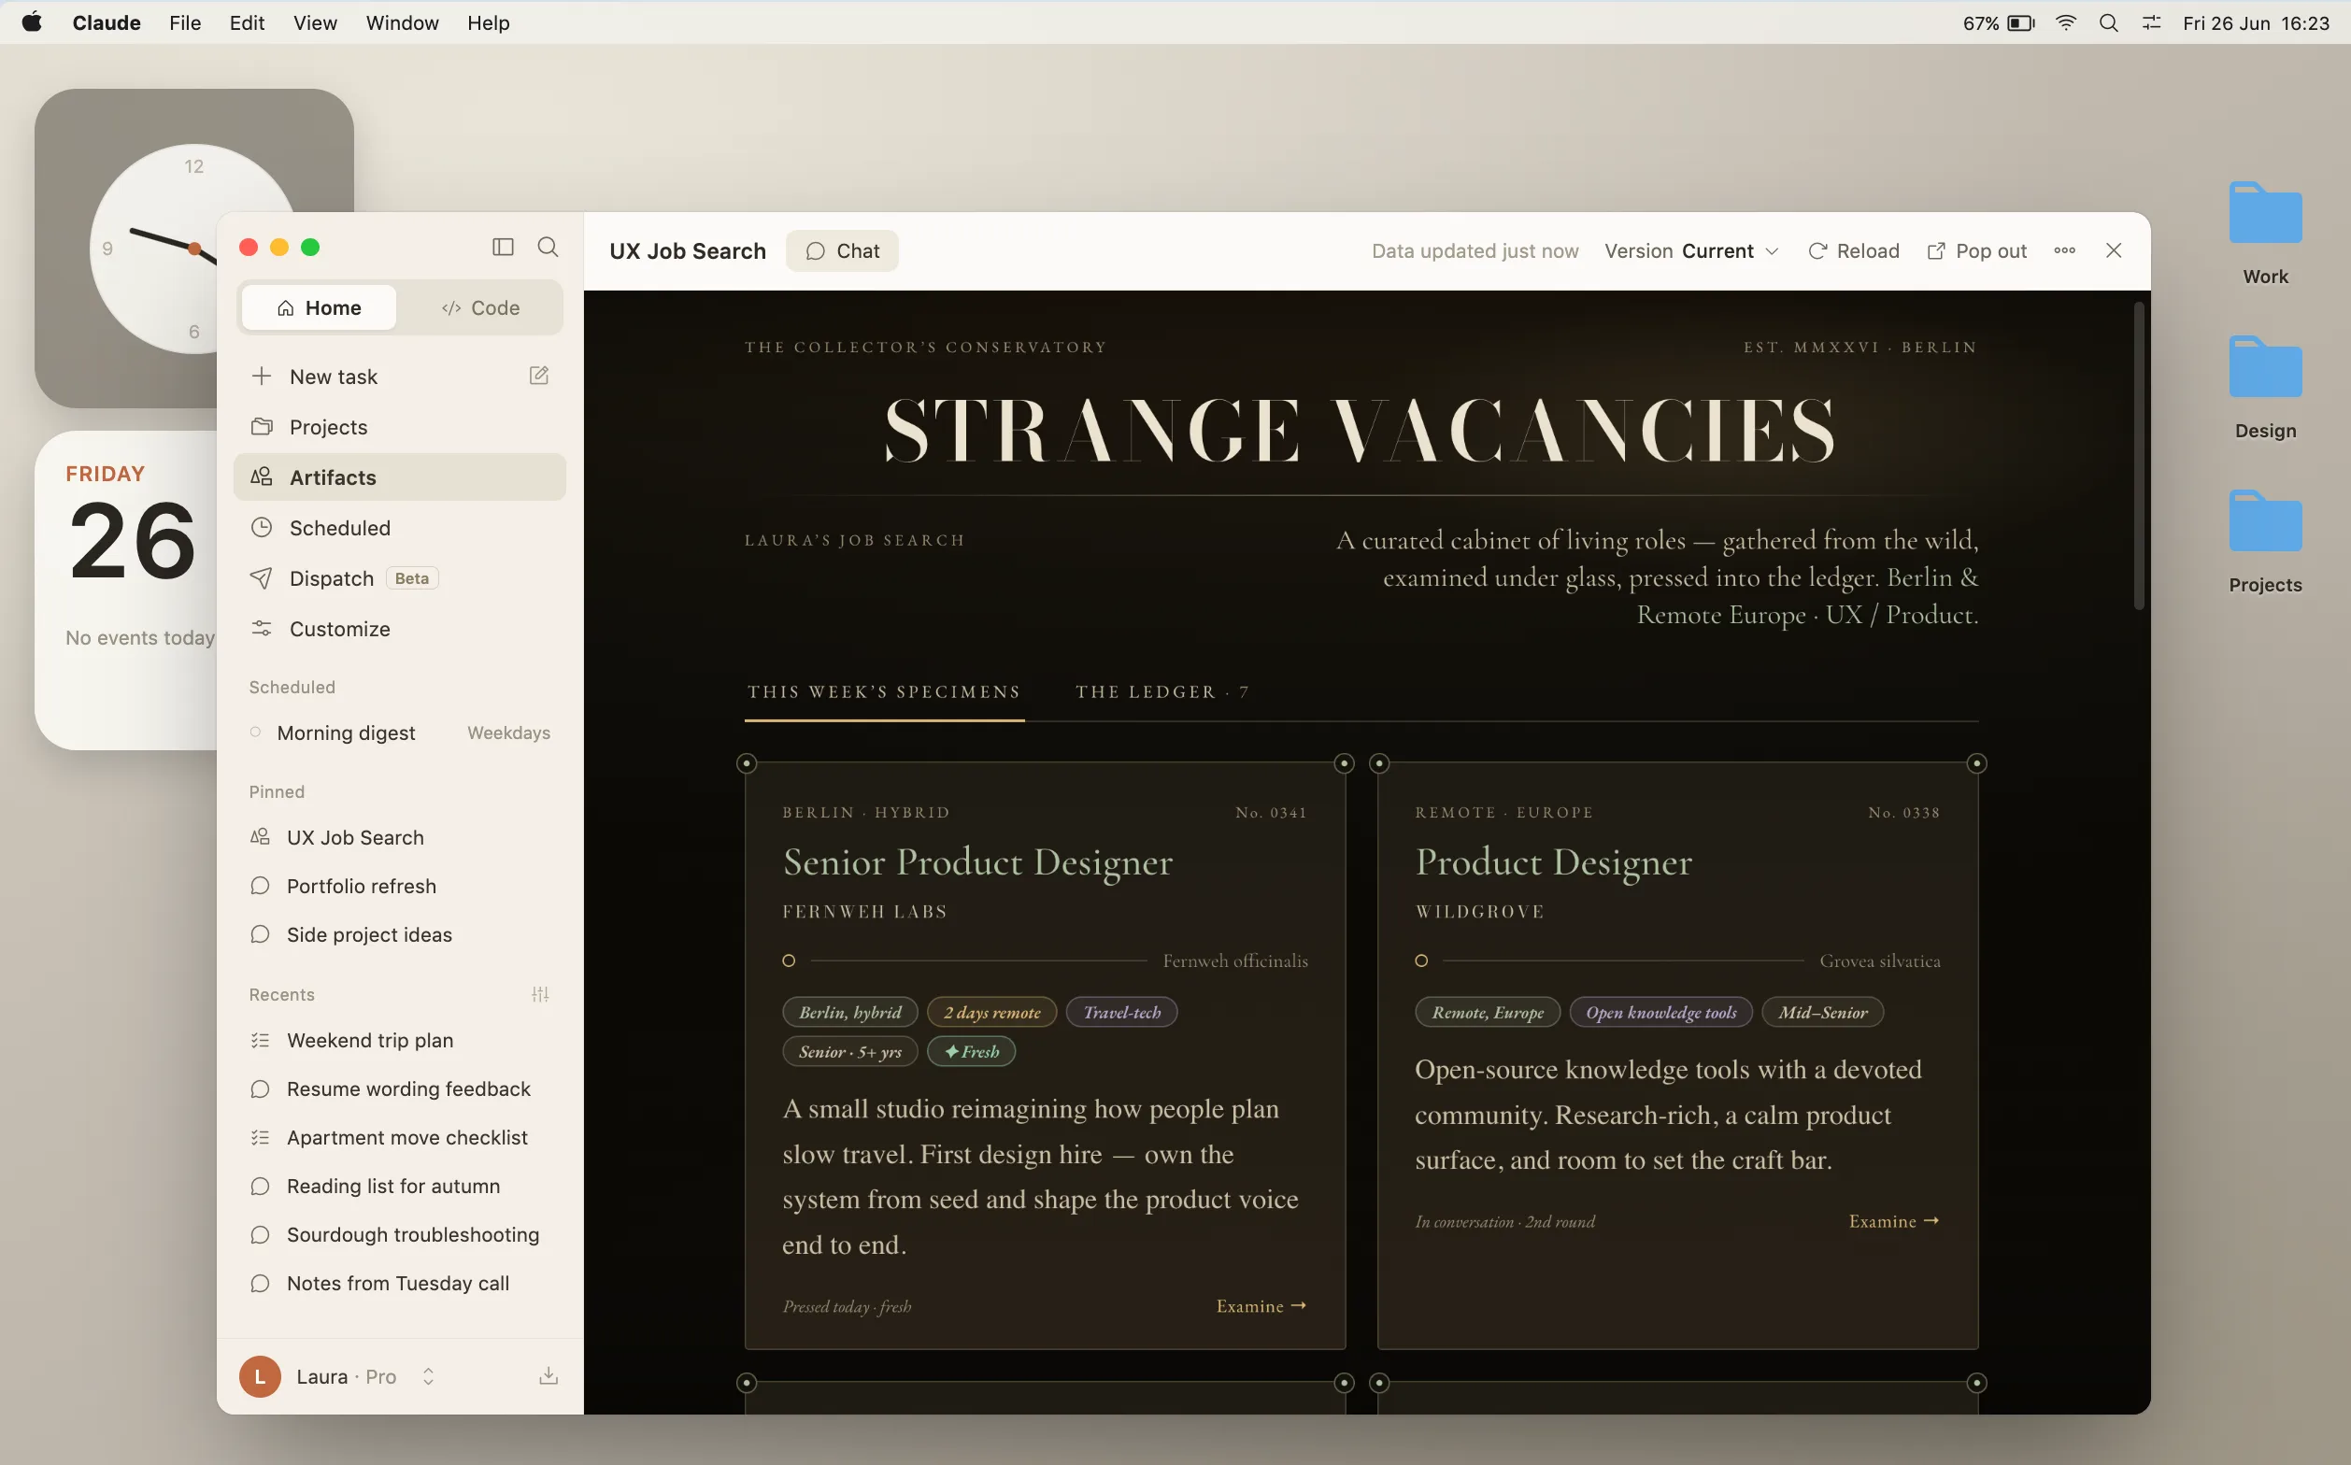
Task: Open search with the sidebar magnifier icon
Action: point(548,247)
